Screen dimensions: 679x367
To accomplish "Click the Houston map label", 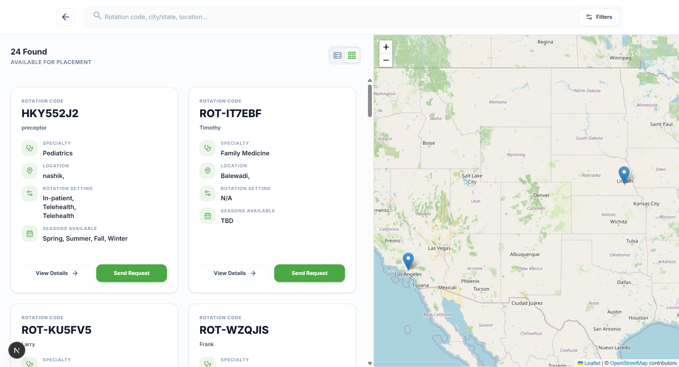I will point(638,318).
